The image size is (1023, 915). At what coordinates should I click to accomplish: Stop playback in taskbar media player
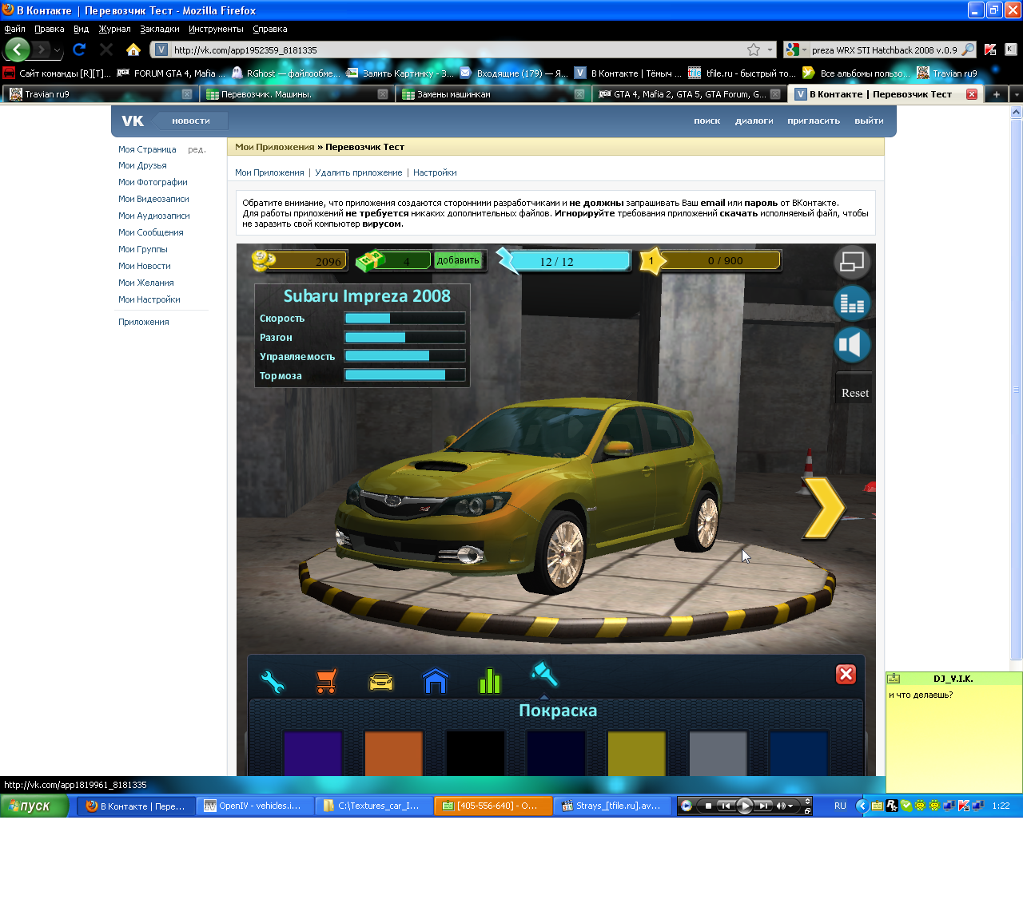tap(708, 806)
